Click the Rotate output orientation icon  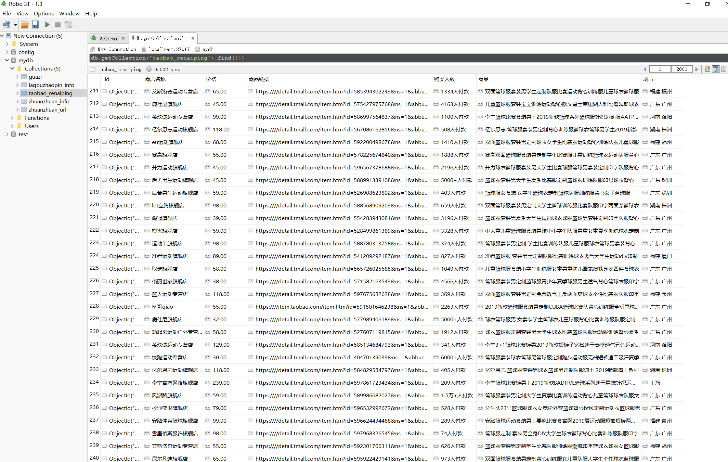click(68, 25)
